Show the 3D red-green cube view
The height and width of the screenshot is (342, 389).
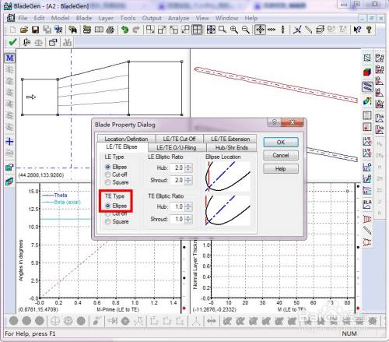367,72
